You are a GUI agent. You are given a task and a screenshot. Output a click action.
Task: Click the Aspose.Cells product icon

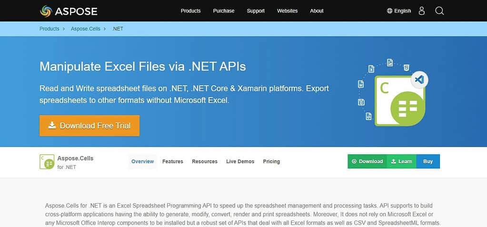tap(47, 162)
